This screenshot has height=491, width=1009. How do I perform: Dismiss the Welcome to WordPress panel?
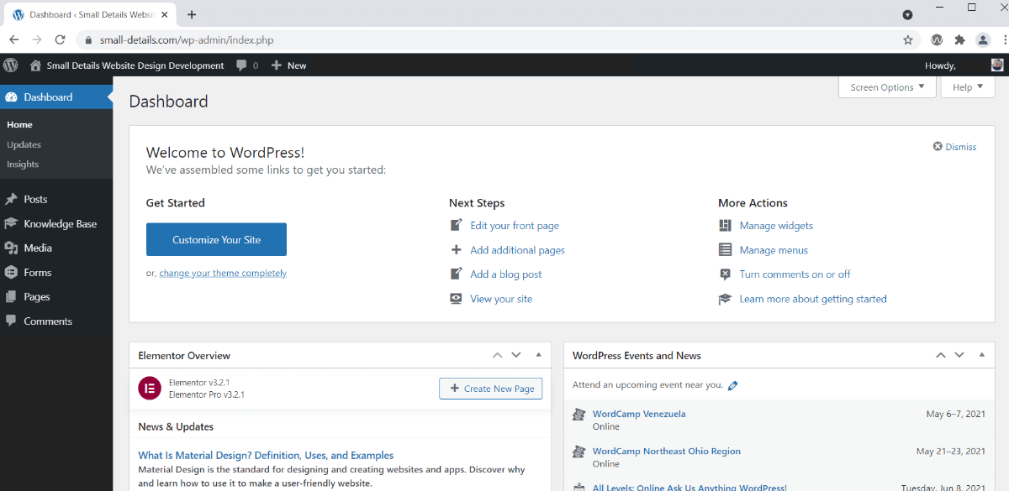coord(955,147)
